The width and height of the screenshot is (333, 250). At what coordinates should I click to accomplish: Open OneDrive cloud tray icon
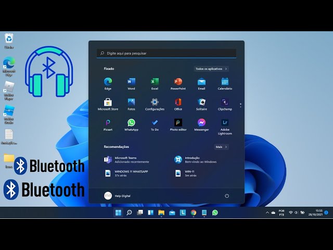[273, 213]
